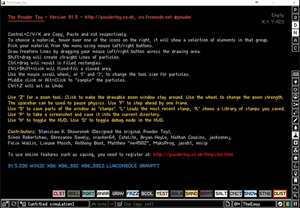Open the Tools section icon
300x208 pixels.
click(x=295, y=173)
